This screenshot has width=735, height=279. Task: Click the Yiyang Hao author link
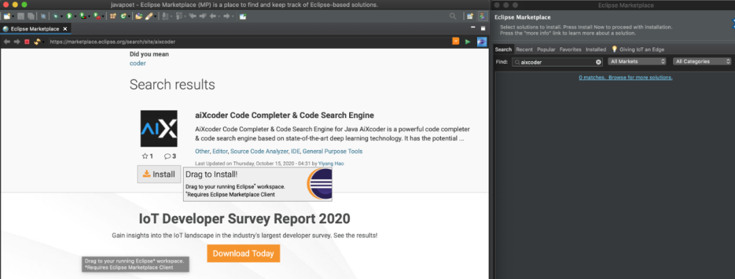click(x=331, y=163)
